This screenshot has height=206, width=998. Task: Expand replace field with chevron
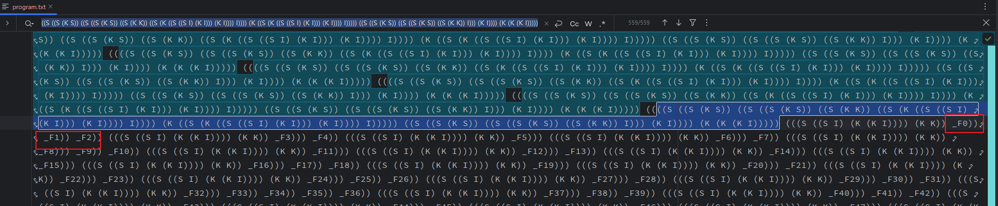click(7, 23)
